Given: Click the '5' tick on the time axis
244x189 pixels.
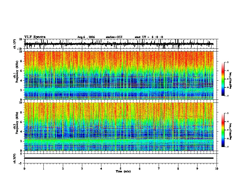Looking at the screenshot, I should (x=120, y=169).
